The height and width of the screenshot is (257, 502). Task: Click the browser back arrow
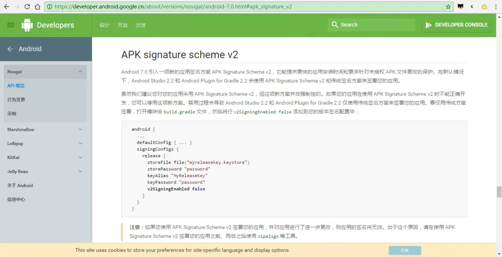coord(6,7)
